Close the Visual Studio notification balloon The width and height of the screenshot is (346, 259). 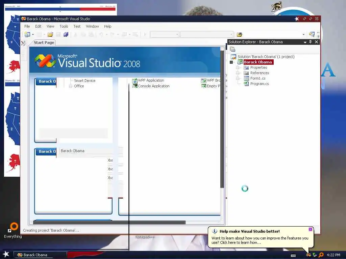pos(311,229)
